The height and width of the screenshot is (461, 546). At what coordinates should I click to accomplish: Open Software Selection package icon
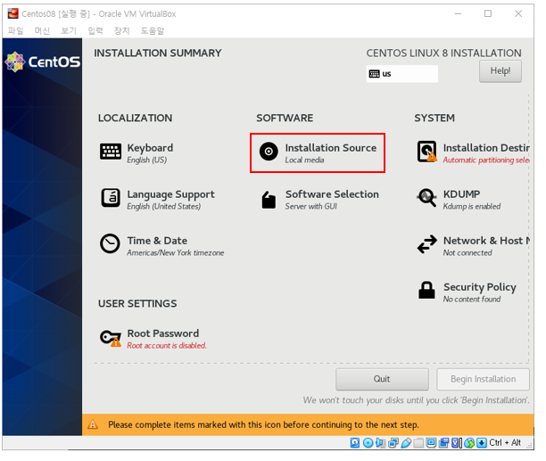click(269, 200)
